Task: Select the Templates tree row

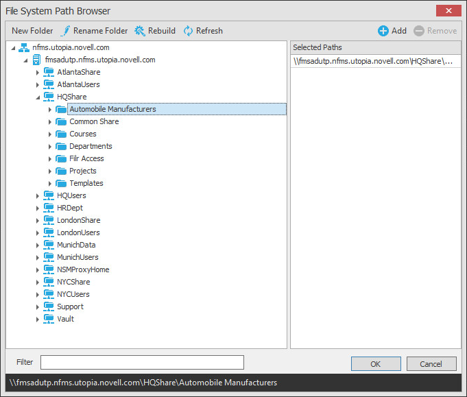Action: [x=86, y=183]
